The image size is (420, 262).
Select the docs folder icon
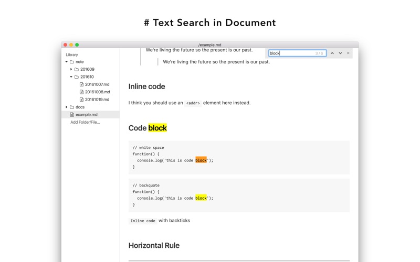point(72,107)
